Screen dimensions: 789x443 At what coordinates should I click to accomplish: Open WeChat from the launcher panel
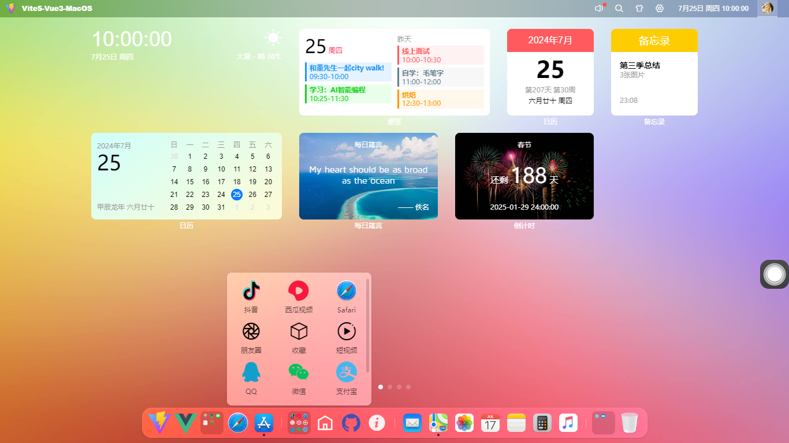(299, 372)
